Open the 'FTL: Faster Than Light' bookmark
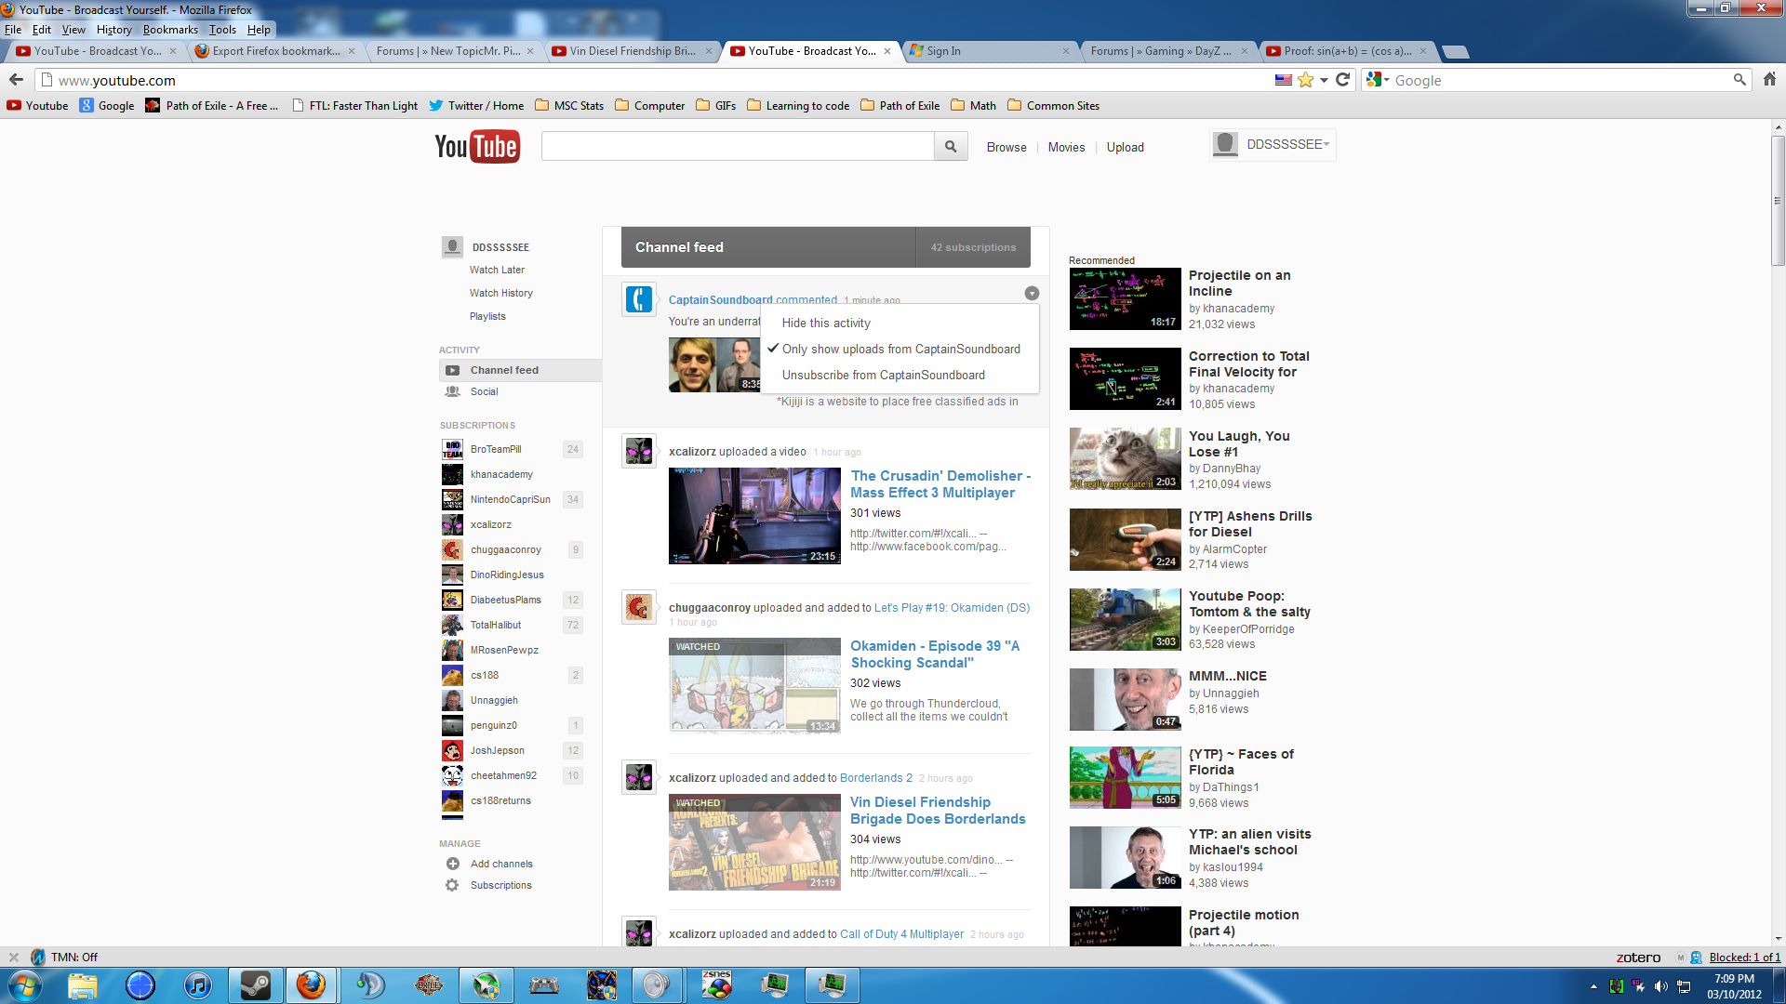The height and width of the screenshot is (1004, 1786). [x=354, y=106]
